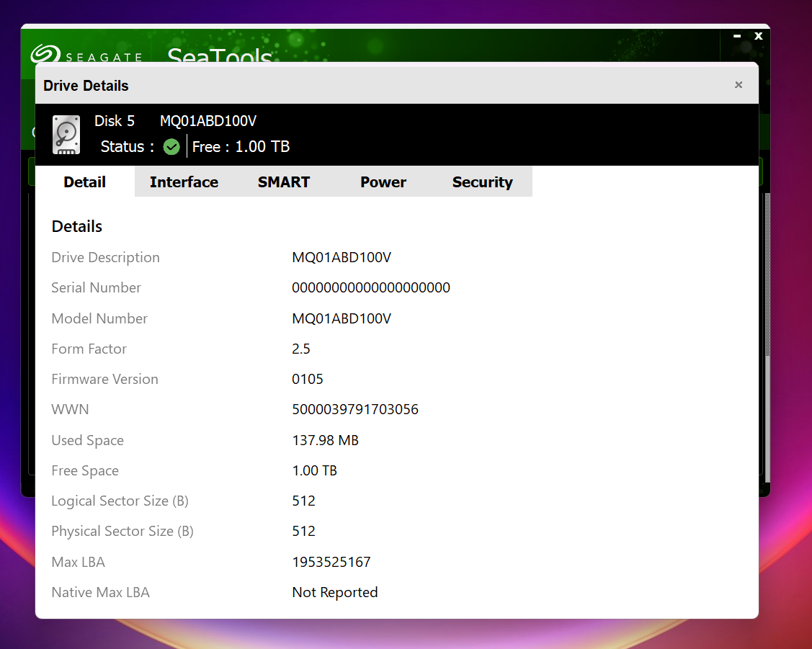The image size is (812, 649).
Task: Open the SMART tab
Action: point(284,182)
